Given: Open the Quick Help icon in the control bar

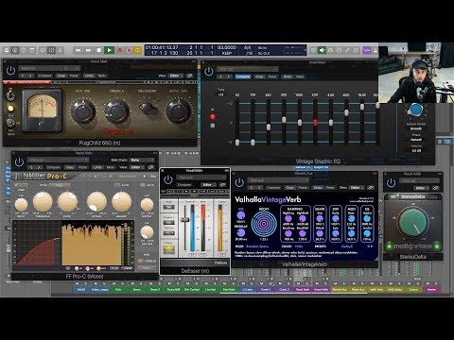Looking at the screenshot, I should coord(24,50).
